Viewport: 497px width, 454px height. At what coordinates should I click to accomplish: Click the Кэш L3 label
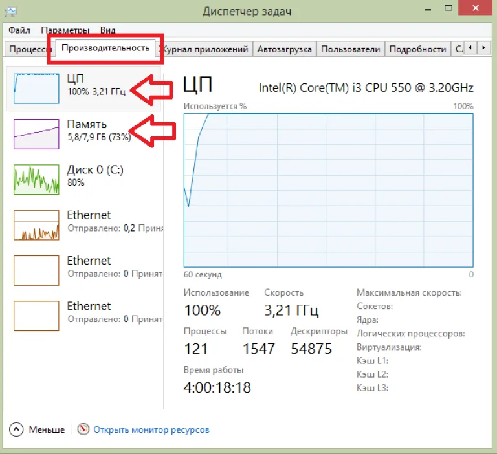point(373,388)
